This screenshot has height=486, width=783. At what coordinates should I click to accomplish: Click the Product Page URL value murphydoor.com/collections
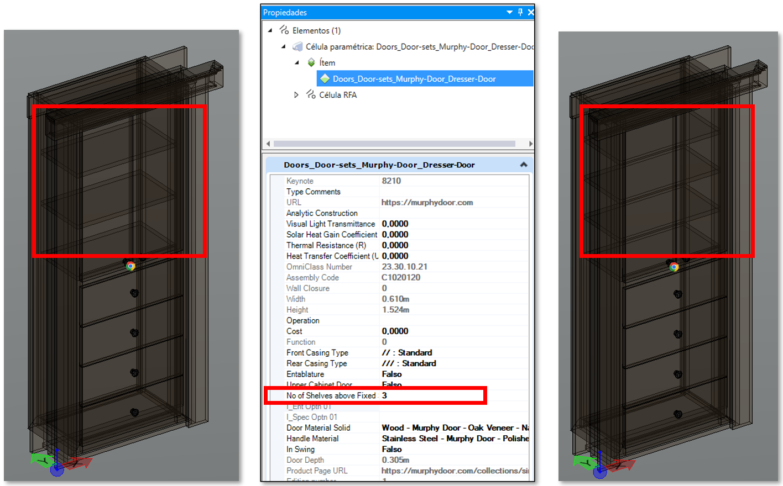tap(455, 471)
